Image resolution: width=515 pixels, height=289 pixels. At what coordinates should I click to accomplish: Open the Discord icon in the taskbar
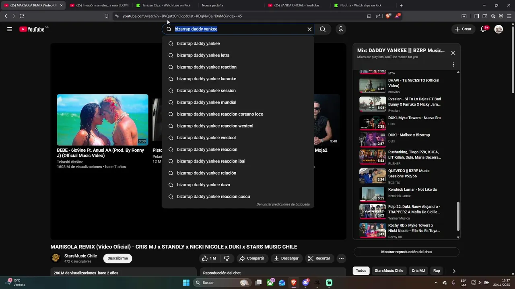(306, 283)
